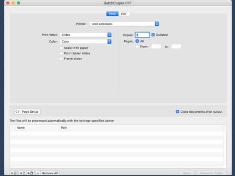This screenshot has width=235, height=176.
Task: Minimize the BatchOutput PPT window
Action: click(13, 3)
